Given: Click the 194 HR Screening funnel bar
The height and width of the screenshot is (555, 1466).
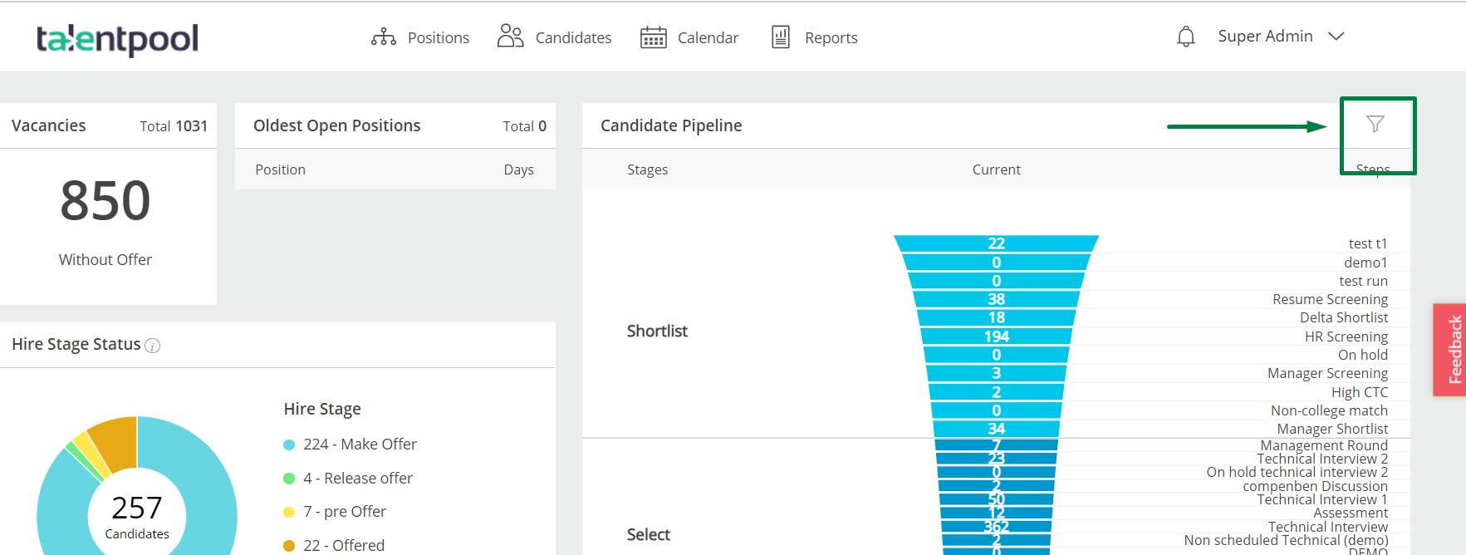Looking at the screenshot, I should click(996, 336).
